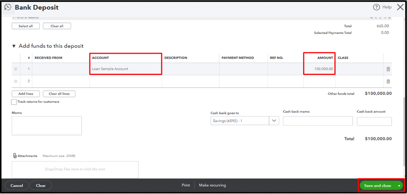The height and width of the screenshot is (194, 407).
Task: Click the 100,000.00 amount cell
Action: (319, 69)
